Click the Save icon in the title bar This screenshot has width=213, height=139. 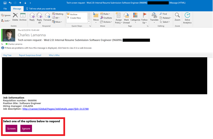point(5,3)
